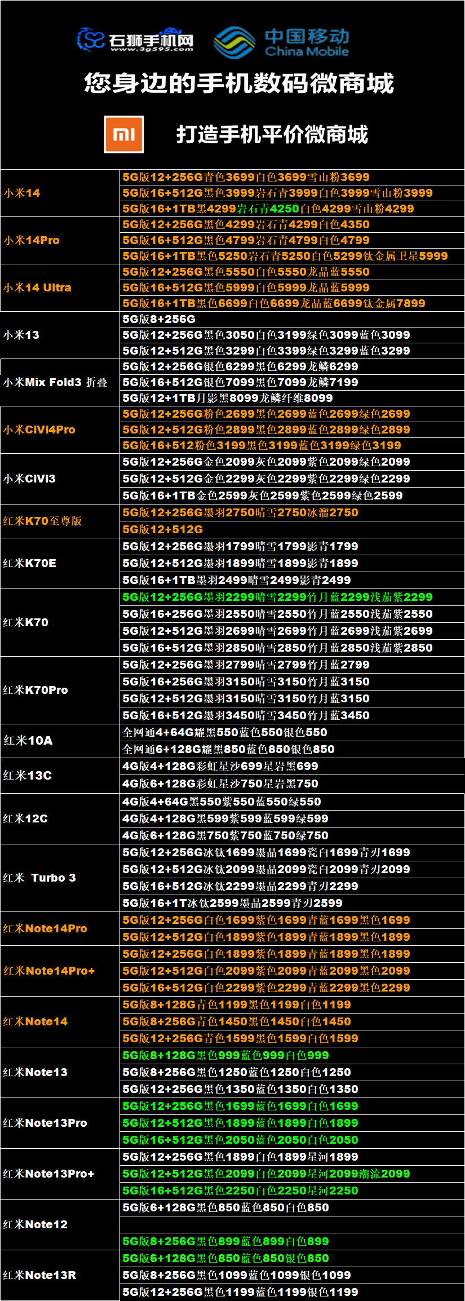The image size is (465, 1301).
Task: Click the row 5G版16+1TB黑4299岩石青4250
Action: point(292,209)
